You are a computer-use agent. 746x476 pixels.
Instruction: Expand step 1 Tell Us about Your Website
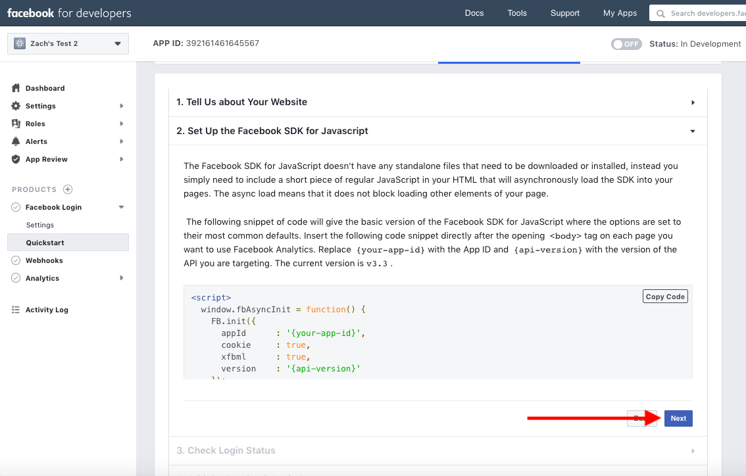437,103
